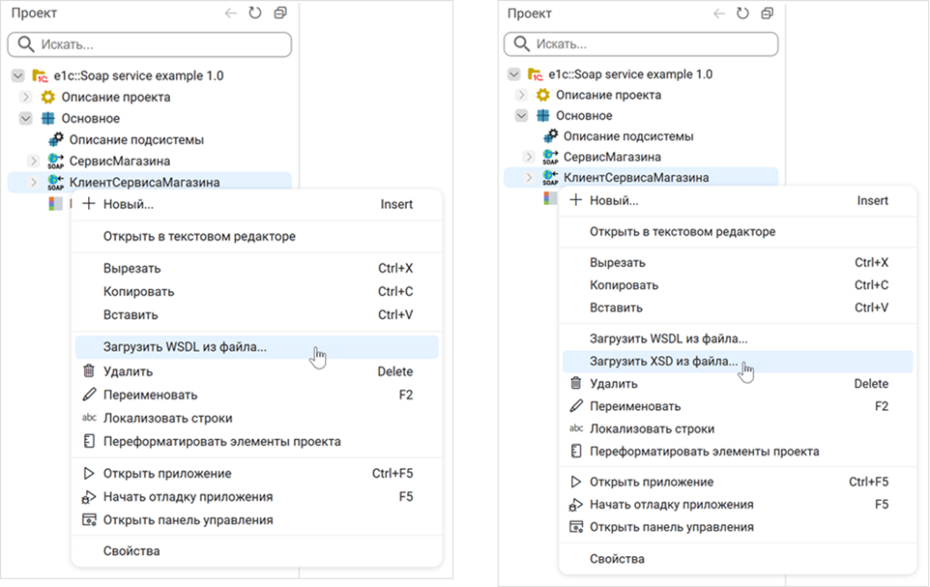Choose Загрузить WSDL из файла... in left menu

(184, 347)
